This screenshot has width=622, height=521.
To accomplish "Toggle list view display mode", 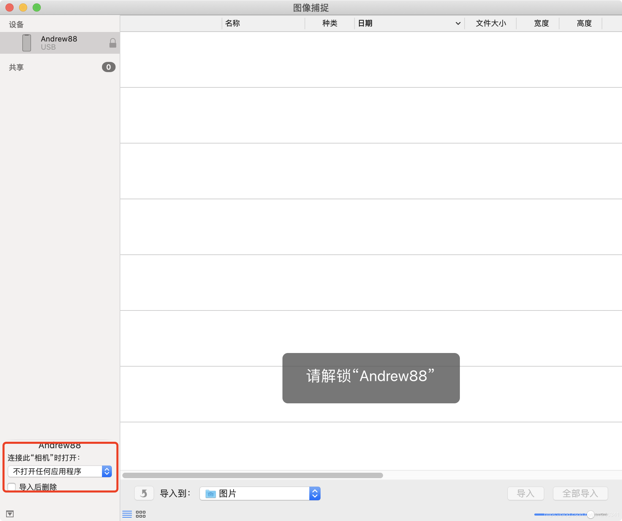I will (127, 514).
